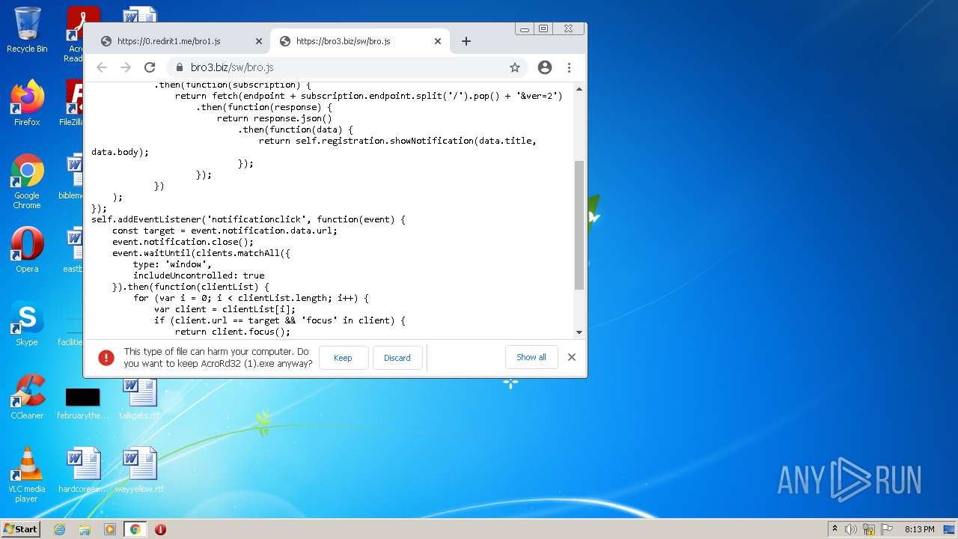
Task: Close the 0.redirit1.me tab
Action: pyautogui.click(x=259, y=41)
